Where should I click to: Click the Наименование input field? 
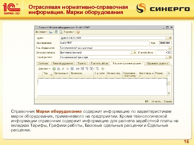[x=104, y=43]
